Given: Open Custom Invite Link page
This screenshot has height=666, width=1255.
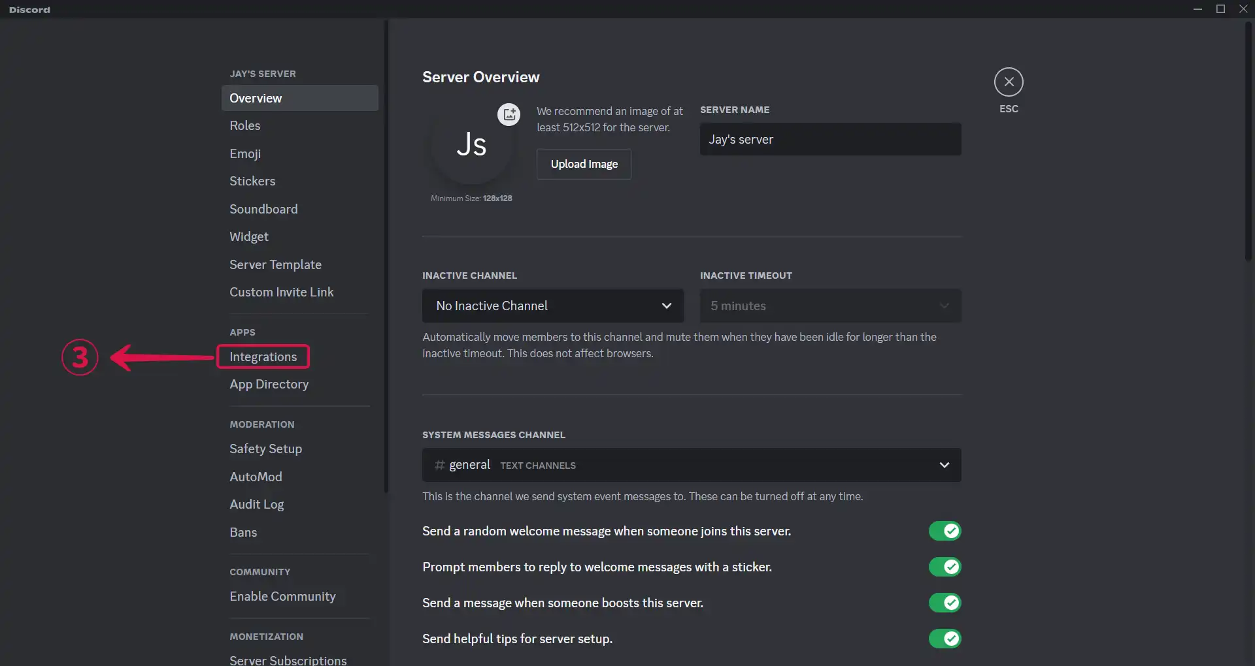Looking at the screenshot, I should pyautogui.click(x=300, y=292).
